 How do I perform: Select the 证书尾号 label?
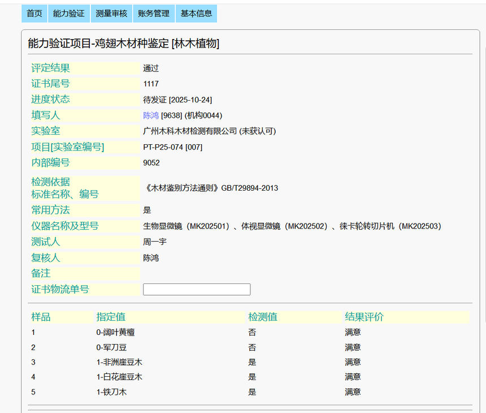coord(50,84)
